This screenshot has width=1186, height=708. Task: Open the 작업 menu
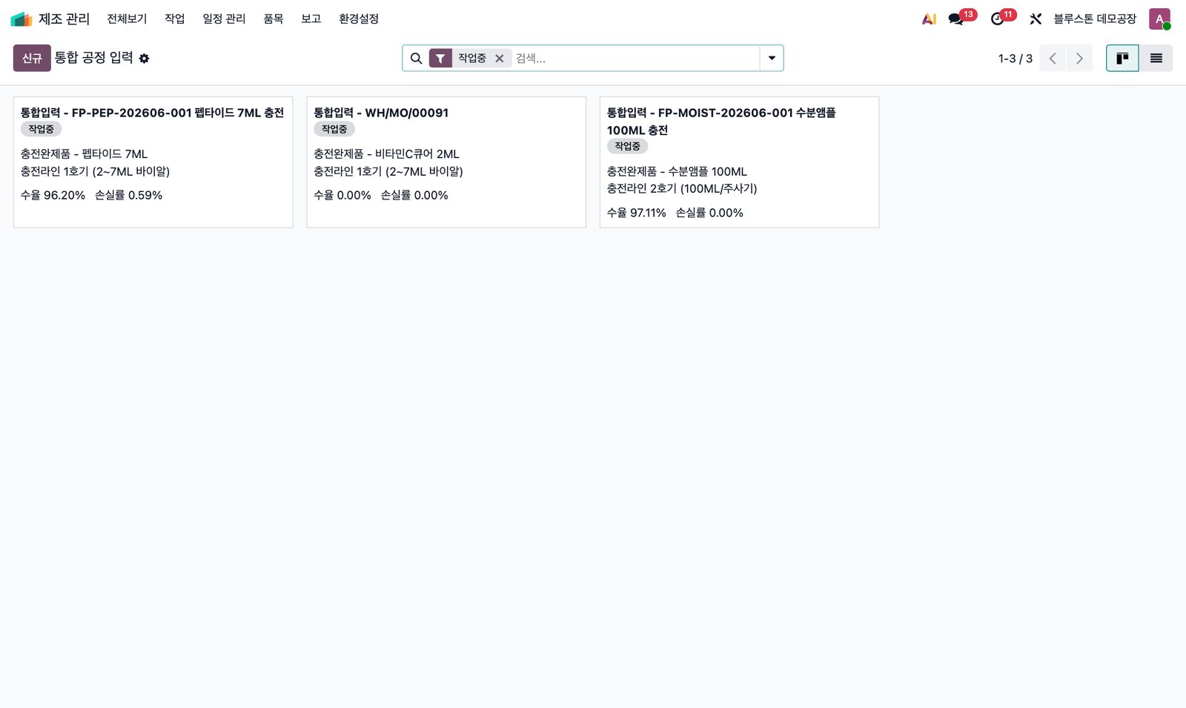[x=175, y=19]
